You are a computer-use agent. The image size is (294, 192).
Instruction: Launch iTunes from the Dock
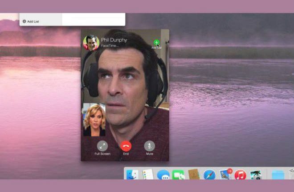tap(241, 175)
